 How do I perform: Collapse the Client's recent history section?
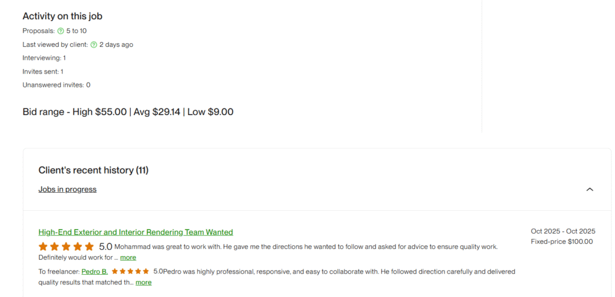pyautogui.click(x=589, y=189)
